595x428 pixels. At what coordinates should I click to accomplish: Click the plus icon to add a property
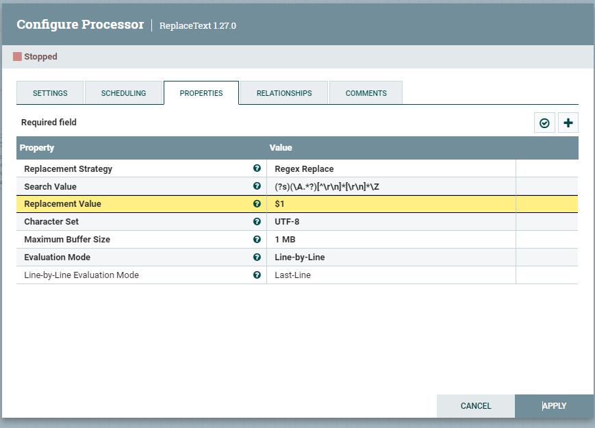pyautogui.click(x=568, y=123)
